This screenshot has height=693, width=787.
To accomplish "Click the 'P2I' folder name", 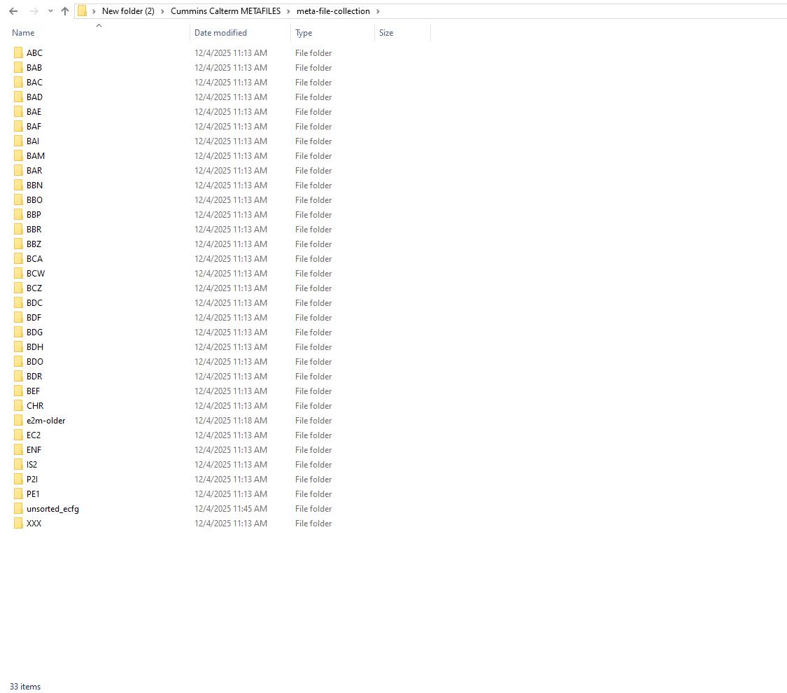I will click(32, 479).
